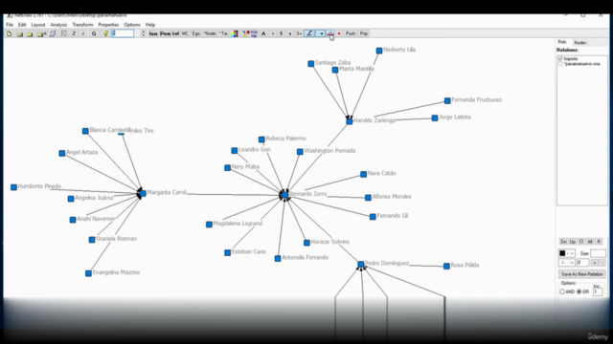Click the Inc increment input field
The width and height of the screenshot is (613, 344).
point(598,291)
